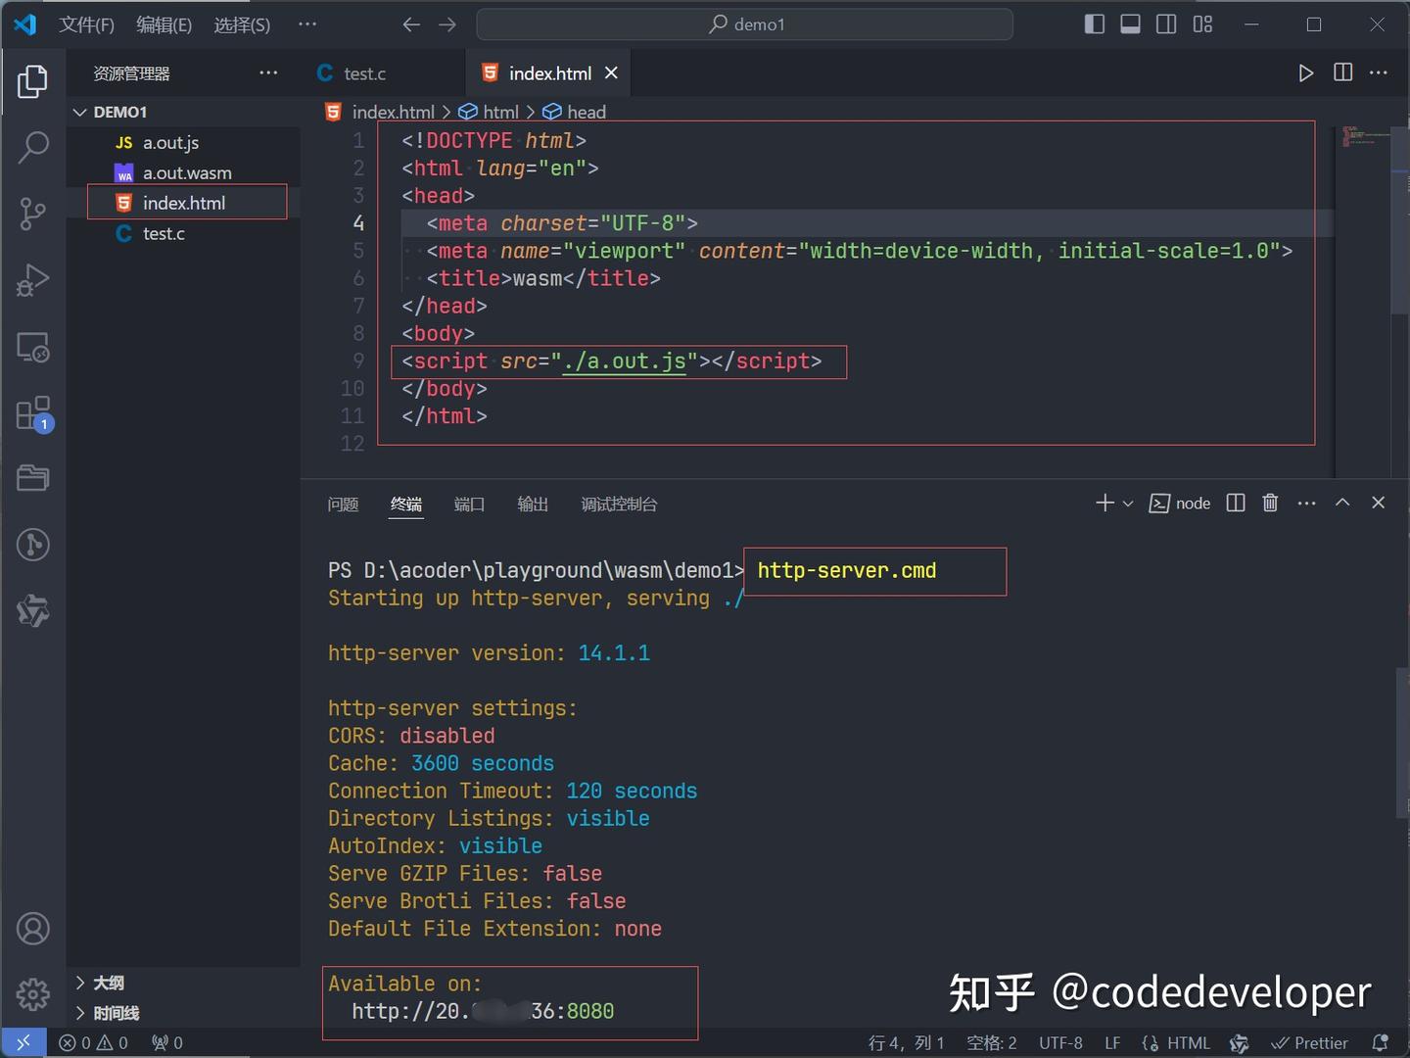Change UTF-8 encoding in status bar
The image size is (1410, 1058).
[x=1060, y=1043]
